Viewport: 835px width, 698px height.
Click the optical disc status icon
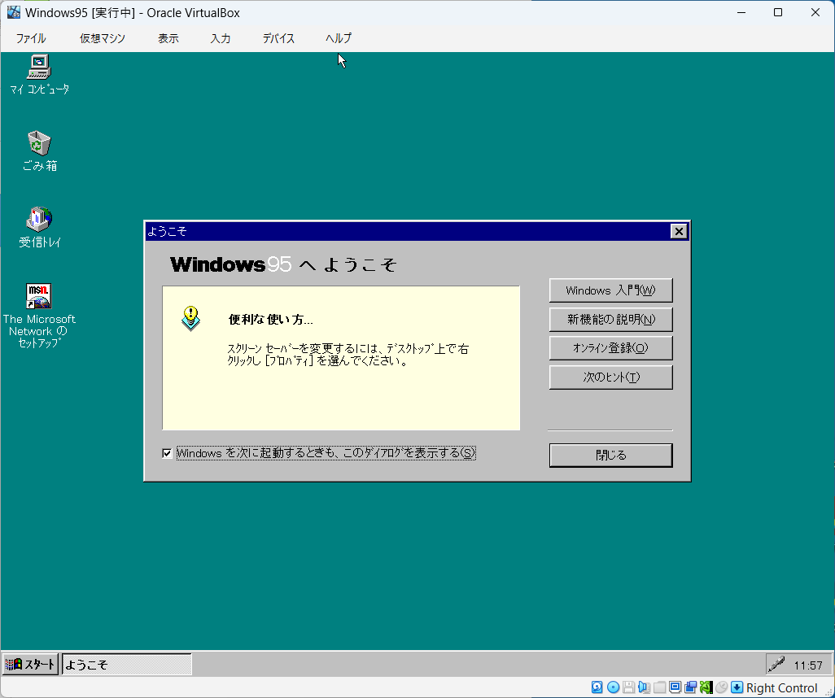click(613, 687)
